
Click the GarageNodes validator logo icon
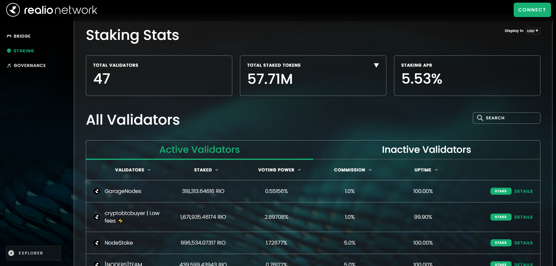pos(97,191)
